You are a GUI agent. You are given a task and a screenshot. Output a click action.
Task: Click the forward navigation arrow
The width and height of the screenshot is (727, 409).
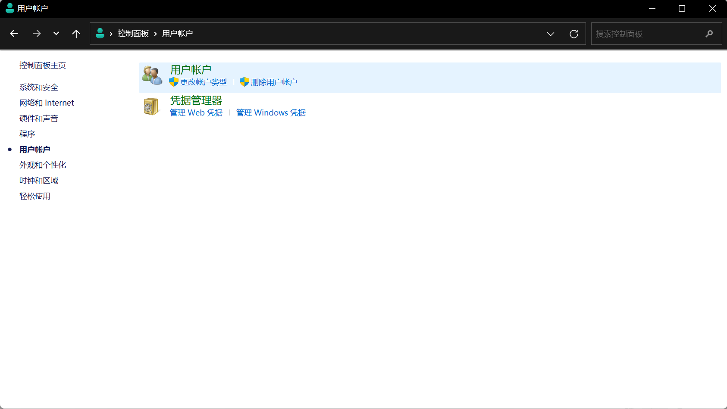(x=37, y=34)
